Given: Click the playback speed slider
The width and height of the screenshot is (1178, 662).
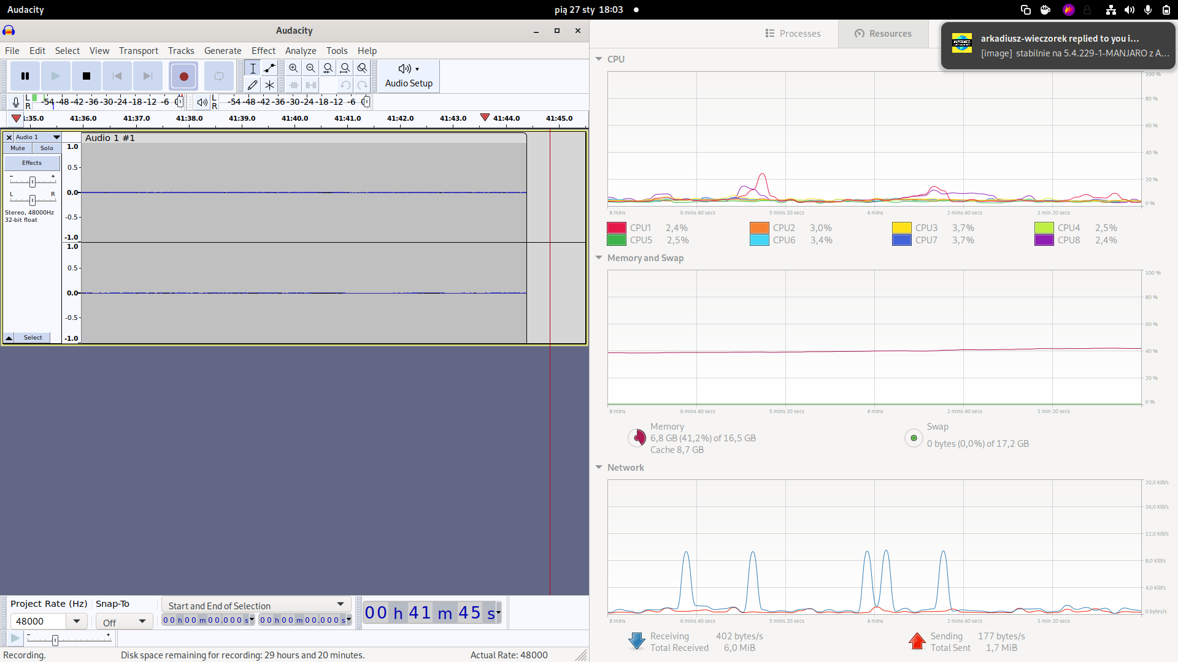Looking at the screenshot, I should (x=68, y=639).
